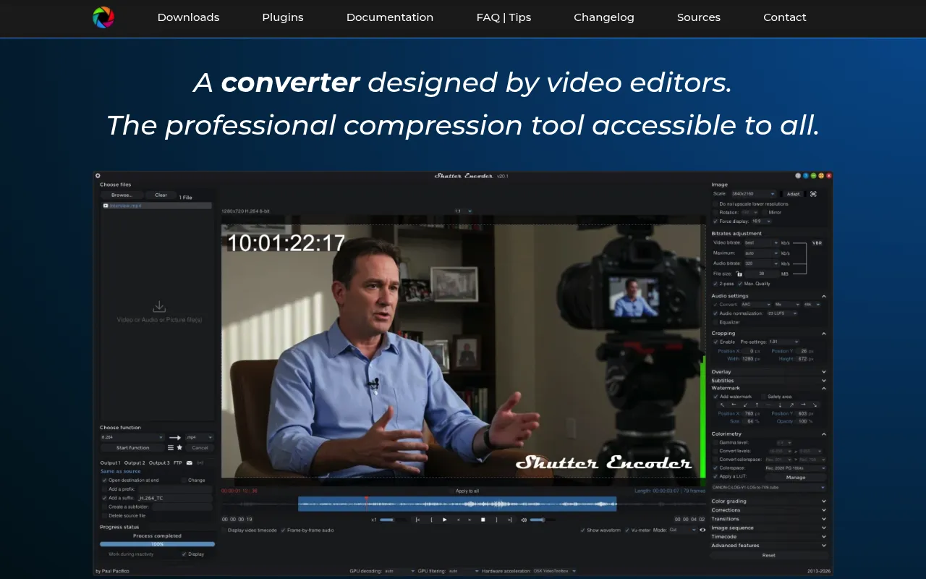Click the watermark top-right arrow icon
The height and width of the screenshot is (579, 926).
point(791,405)
